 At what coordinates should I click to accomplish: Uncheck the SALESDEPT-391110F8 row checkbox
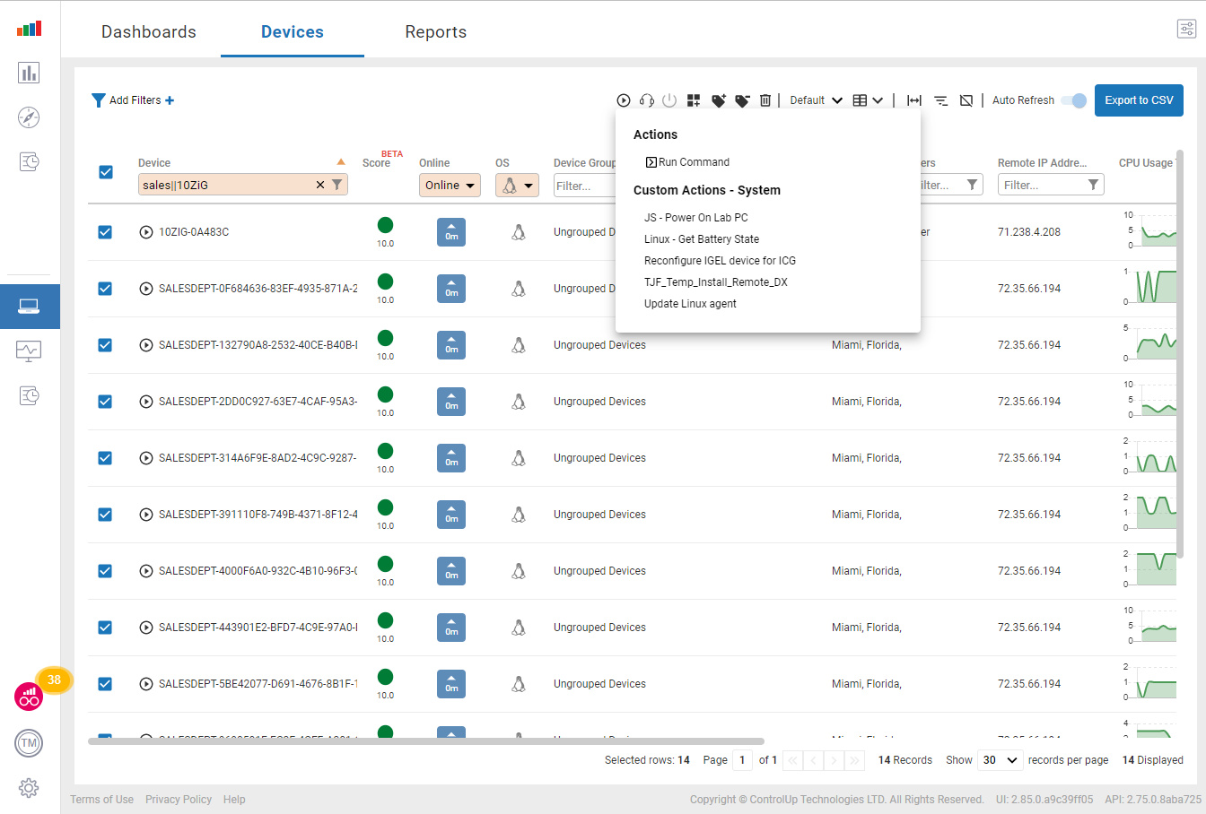coord(105,515)
